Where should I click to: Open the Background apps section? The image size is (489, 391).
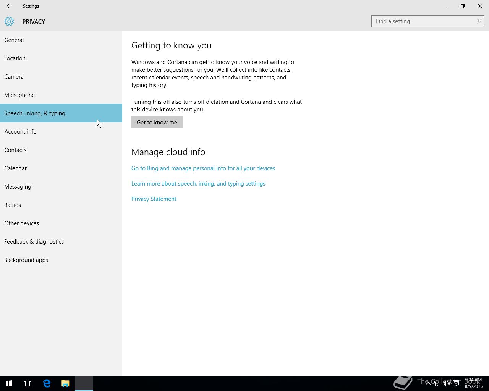click(61, 260)
